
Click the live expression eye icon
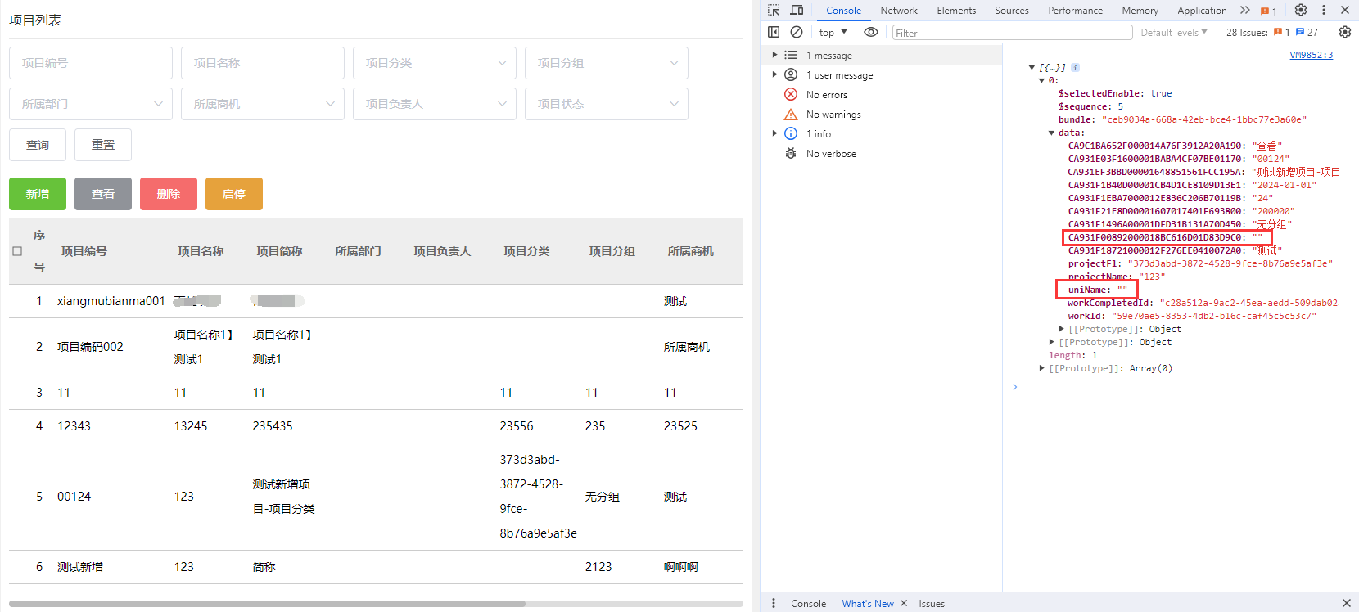pyautogui.click(x=871, y=32)
